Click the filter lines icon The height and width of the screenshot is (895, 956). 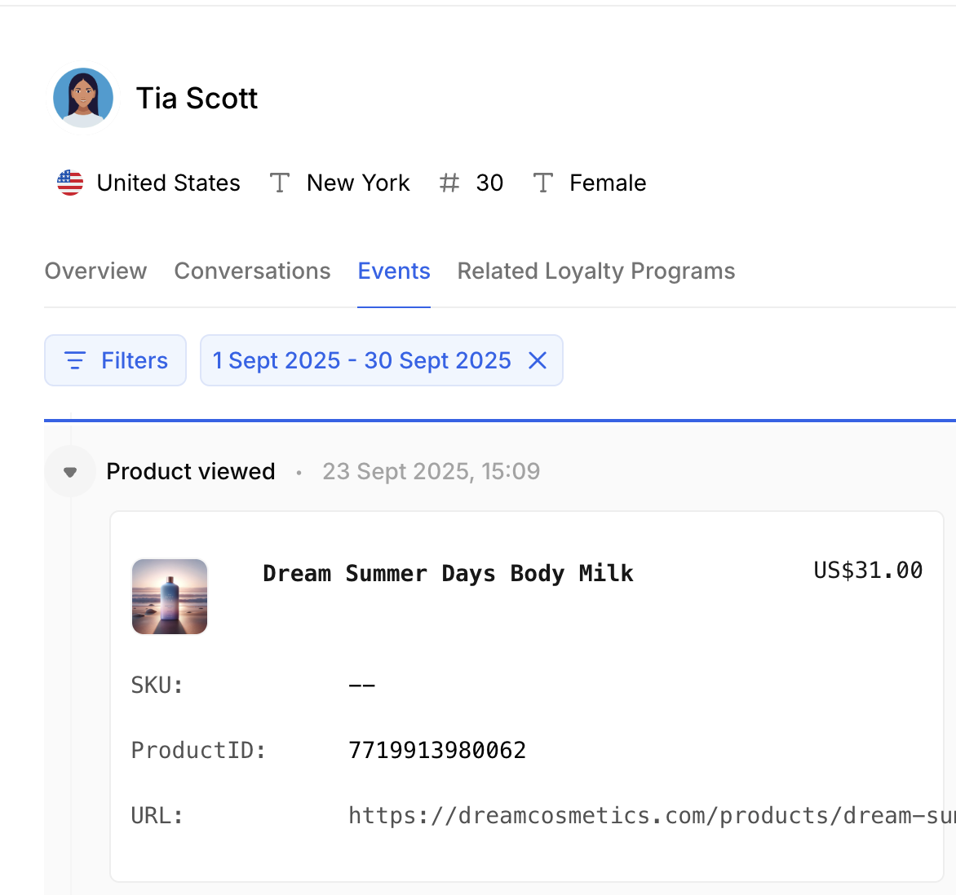(75, 360)
